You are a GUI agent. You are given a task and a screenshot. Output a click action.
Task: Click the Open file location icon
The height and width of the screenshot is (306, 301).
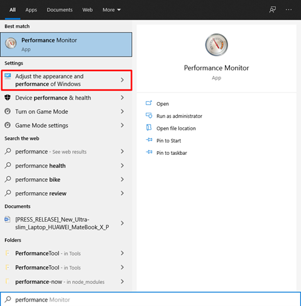click(x=149, y=128)
